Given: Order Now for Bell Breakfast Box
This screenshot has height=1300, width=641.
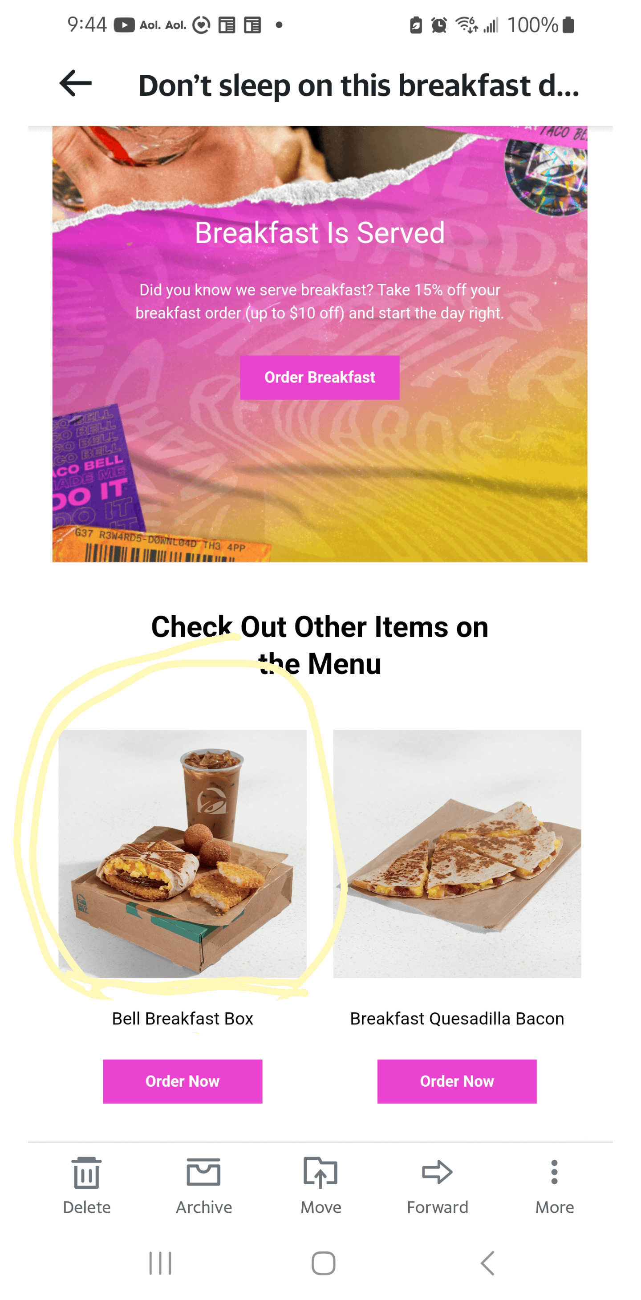Looking at the screenshot, I should pos(183,1081).
